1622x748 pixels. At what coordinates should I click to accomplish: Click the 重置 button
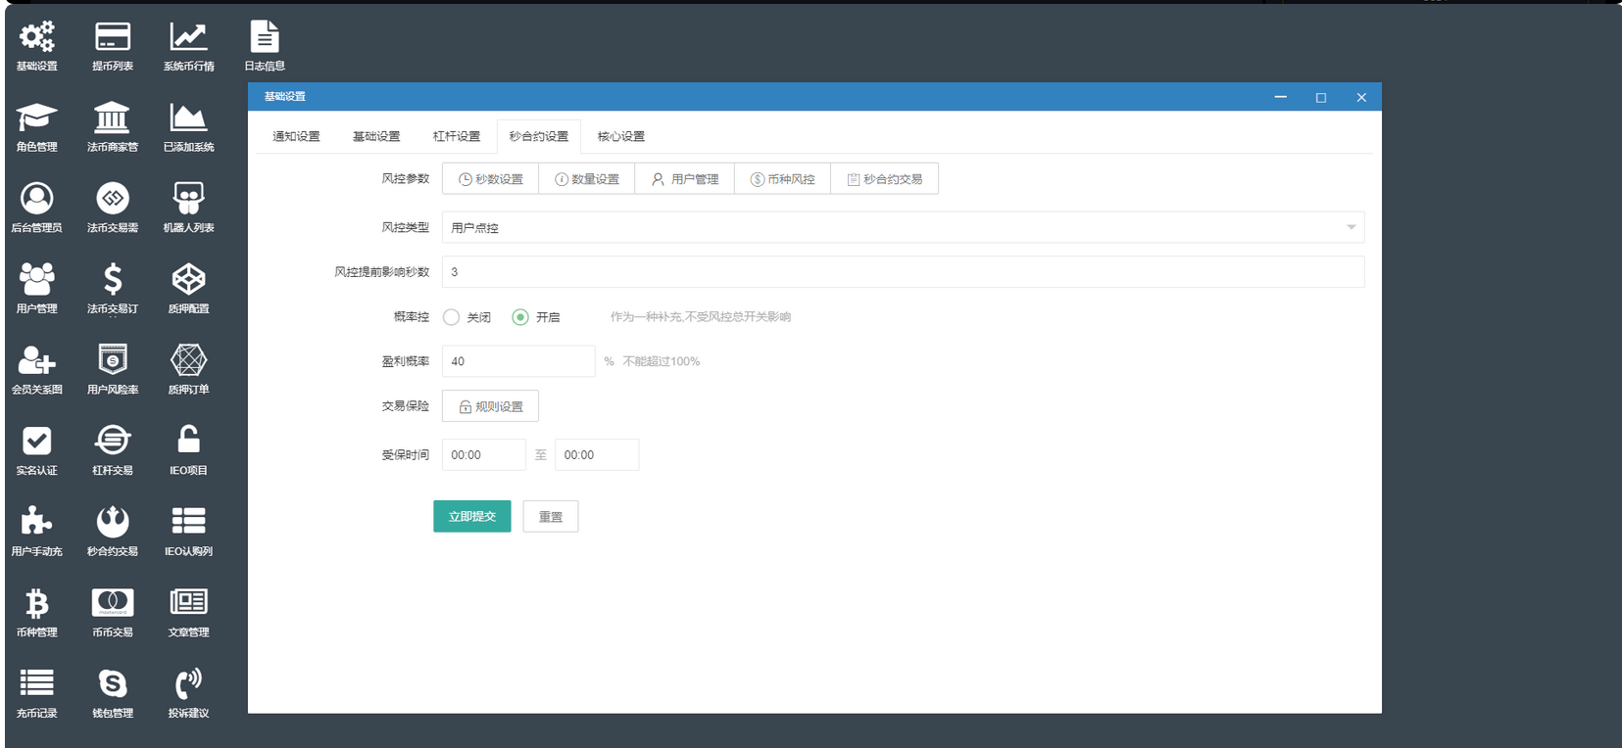tap(551, 517)
